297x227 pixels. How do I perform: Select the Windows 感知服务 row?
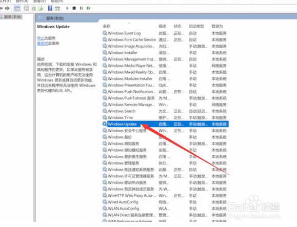165,143
